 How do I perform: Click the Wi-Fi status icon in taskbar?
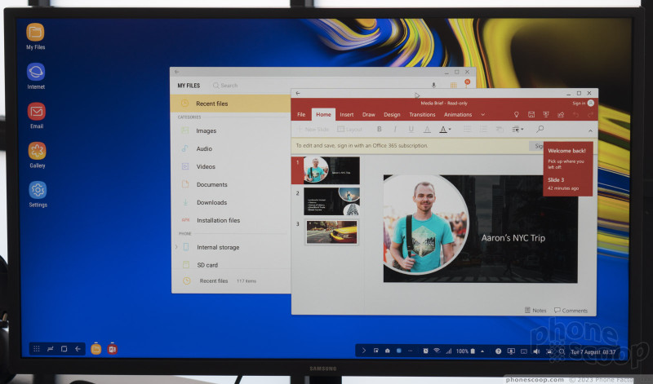pos(437,351)
